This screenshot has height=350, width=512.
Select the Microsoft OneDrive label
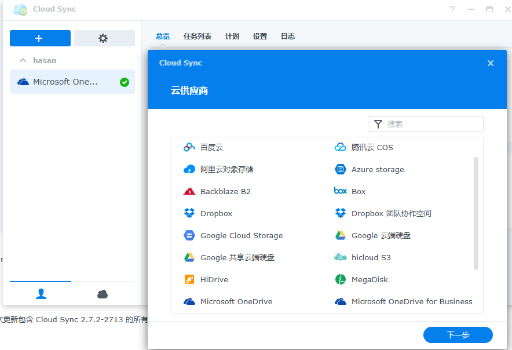pyautogui.click(x=236, y=302)
